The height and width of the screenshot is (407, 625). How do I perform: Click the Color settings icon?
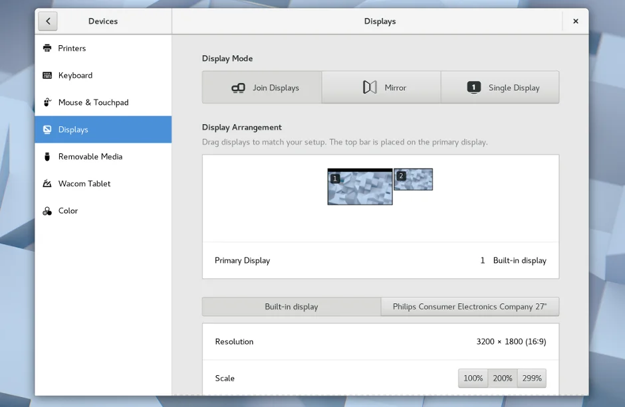pos(47,211)
